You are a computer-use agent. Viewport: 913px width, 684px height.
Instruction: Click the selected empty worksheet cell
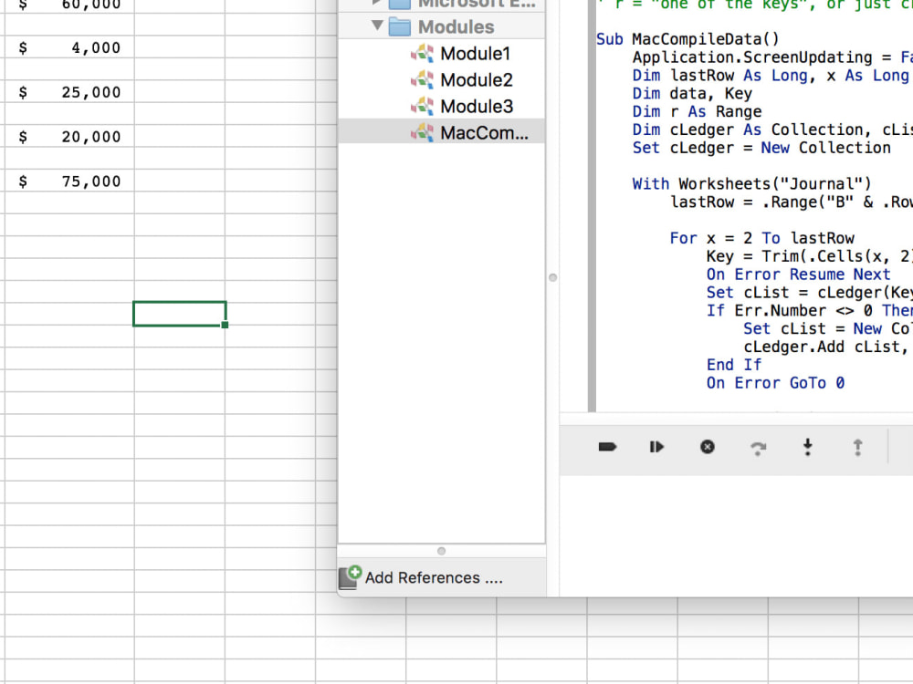click(180, 313)
